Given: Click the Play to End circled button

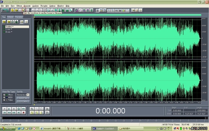Looking at the screenshot, I should (x=19, y=109).
